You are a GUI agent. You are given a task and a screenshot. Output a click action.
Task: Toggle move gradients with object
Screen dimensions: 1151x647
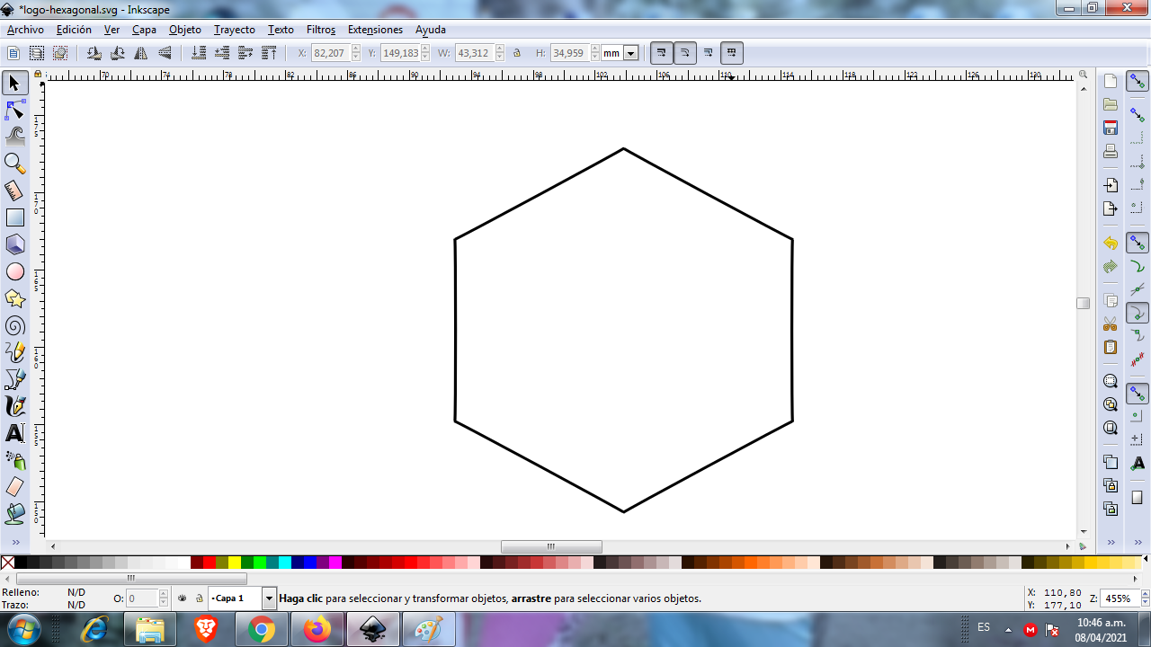(709, 53)
